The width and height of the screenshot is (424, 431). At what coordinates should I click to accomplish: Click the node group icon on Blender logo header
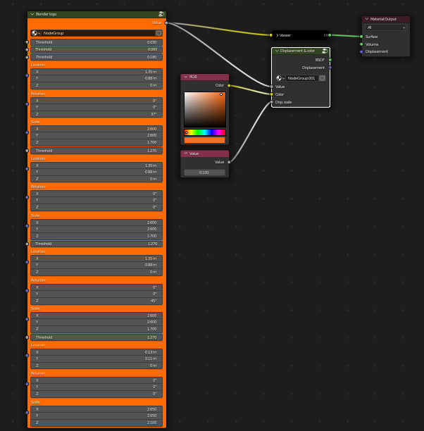coord(161,14)
